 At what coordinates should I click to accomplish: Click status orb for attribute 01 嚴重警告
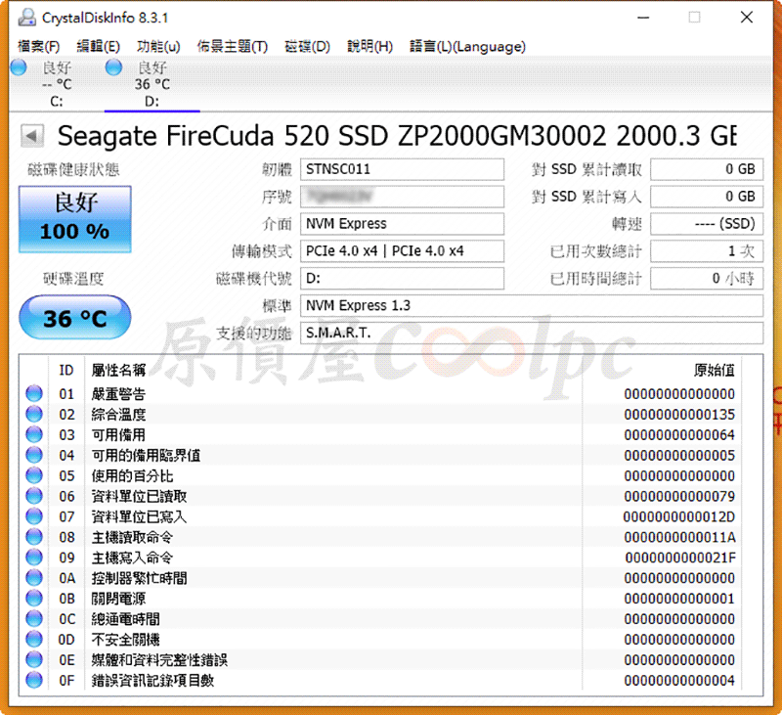(34, 393)
